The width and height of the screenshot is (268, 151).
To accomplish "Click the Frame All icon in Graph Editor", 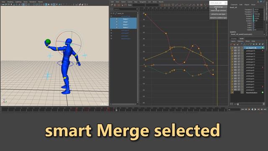I will pos(162,5).
